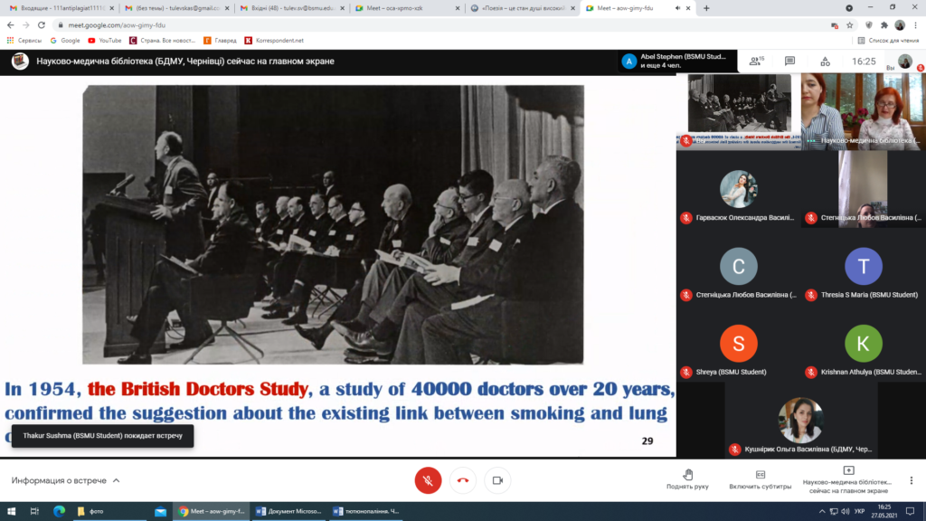Hang up with the red phone button
The image size is (926, 521).
coord(463,480)
